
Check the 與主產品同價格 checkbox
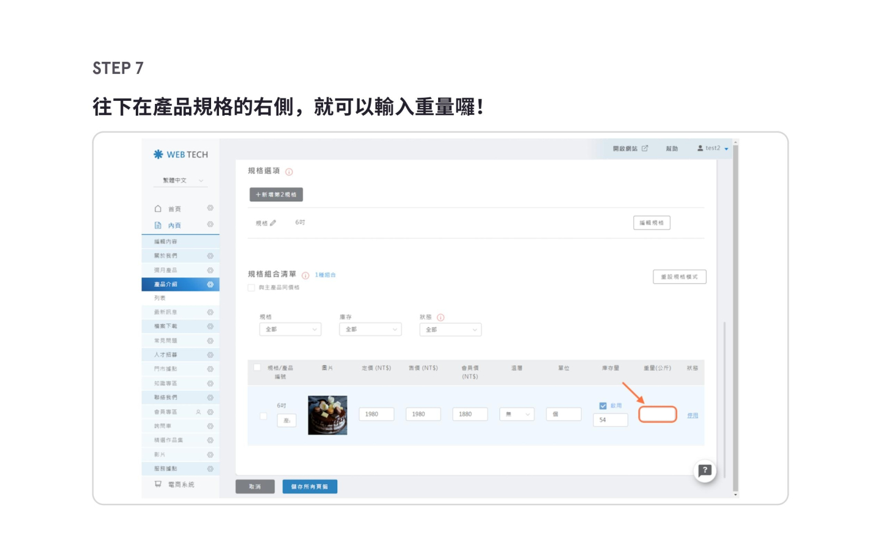251,287
